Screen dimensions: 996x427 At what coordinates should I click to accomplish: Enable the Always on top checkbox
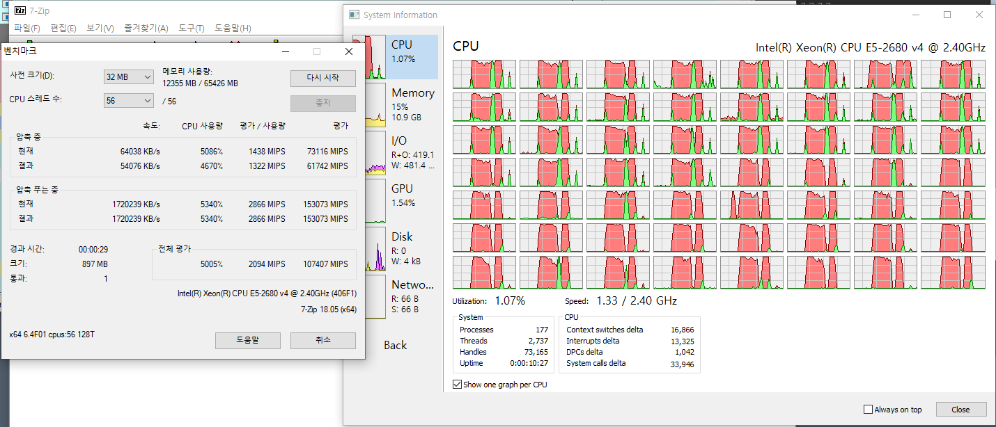pyautogui.click(x=868, y=410)
